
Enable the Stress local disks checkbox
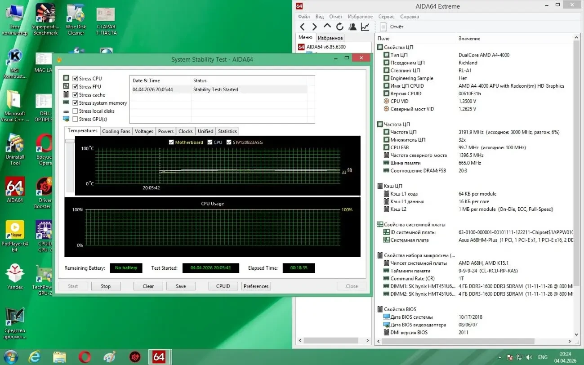pos(75,111)
